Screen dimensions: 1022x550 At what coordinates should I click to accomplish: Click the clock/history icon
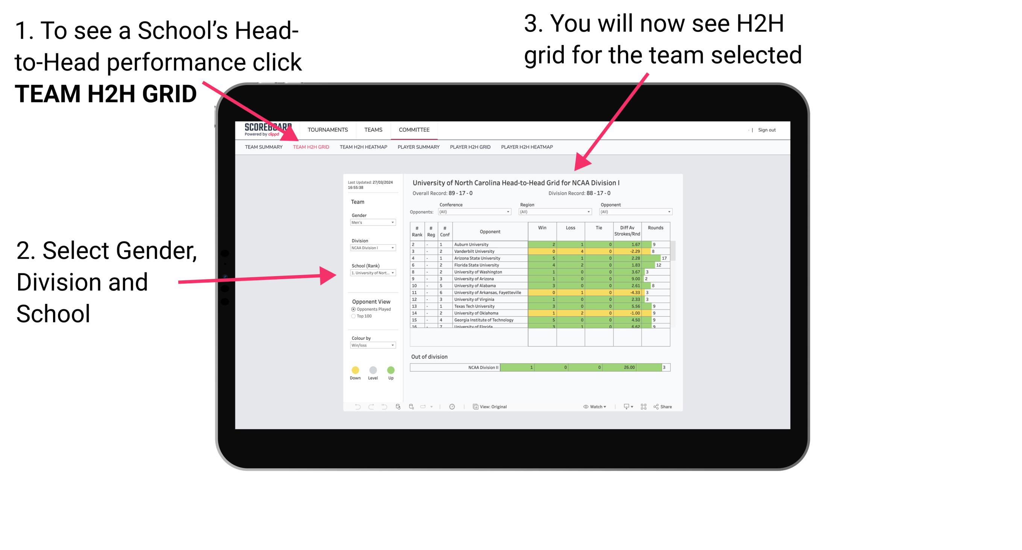pos(453,406)
